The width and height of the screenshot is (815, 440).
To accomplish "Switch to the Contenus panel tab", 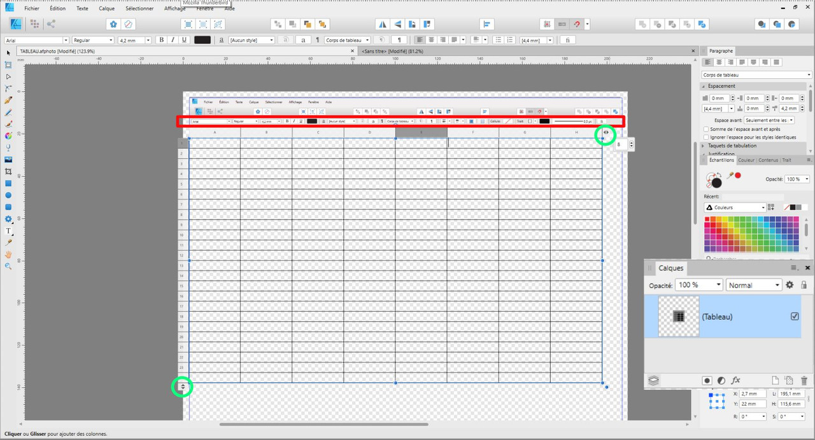I will click(768, 160).
